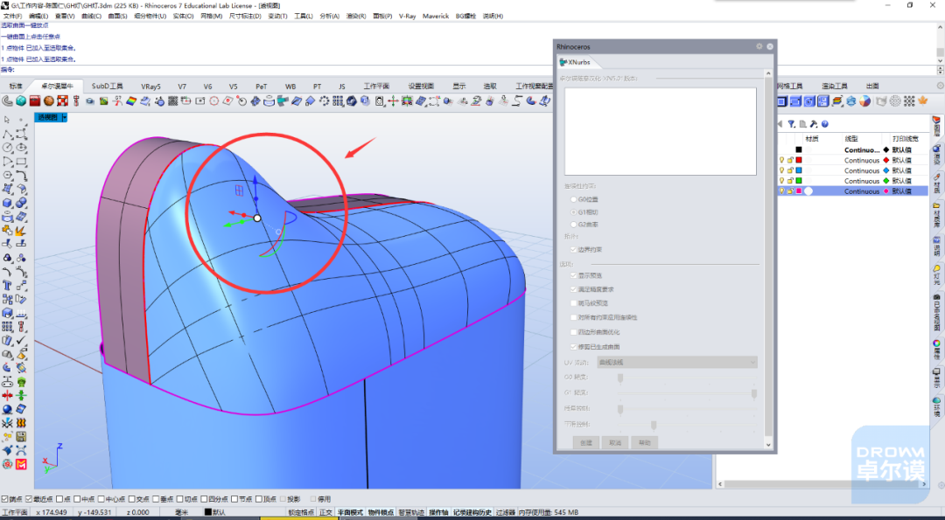Click the rainbow gradient surface icon
945x520 pixels.
click(131, 101)
